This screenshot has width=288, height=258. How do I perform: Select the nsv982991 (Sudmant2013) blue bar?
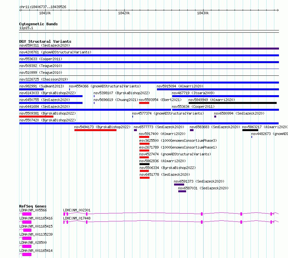click(31, 89)
